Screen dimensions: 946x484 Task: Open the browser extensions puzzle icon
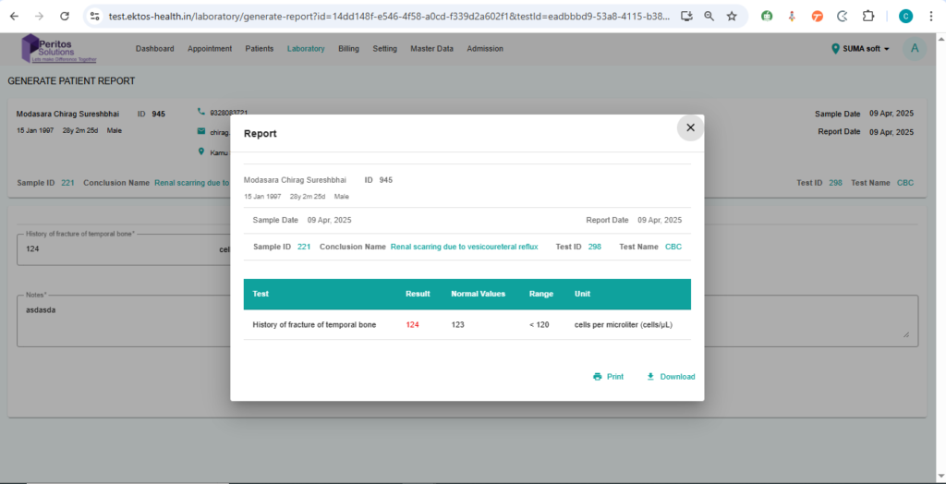tap(868, 16)
